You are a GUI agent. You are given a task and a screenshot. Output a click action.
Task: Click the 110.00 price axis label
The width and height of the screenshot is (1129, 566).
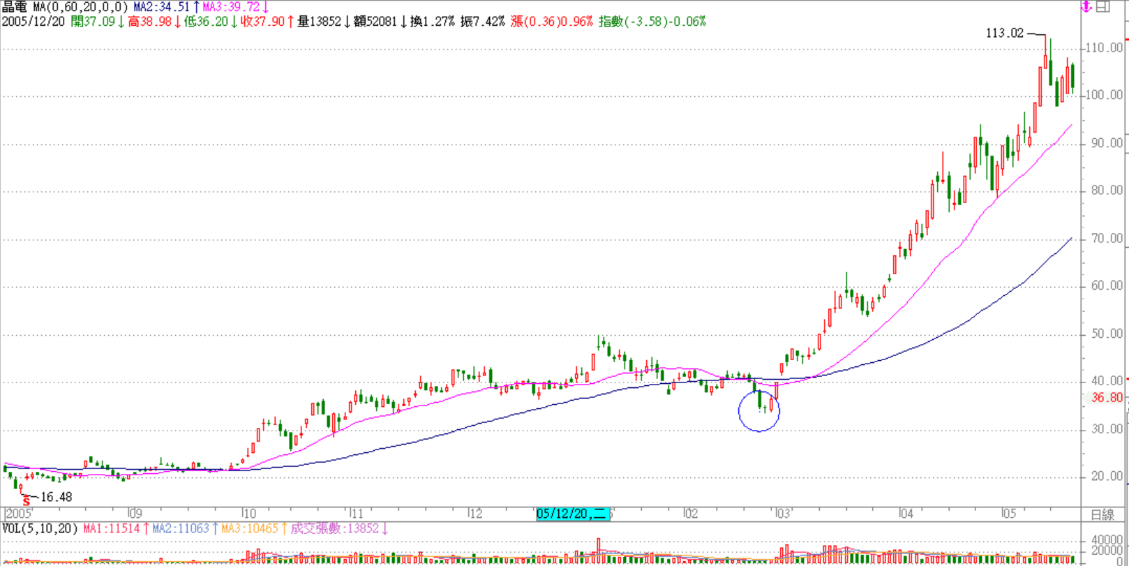(1105, 48)
